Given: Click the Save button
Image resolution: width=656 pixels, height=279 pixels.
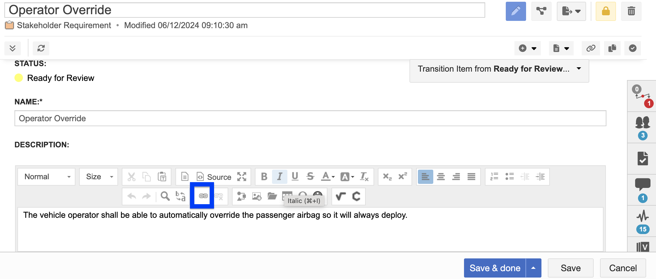Looking at the screenshot, I should point(570,268).
